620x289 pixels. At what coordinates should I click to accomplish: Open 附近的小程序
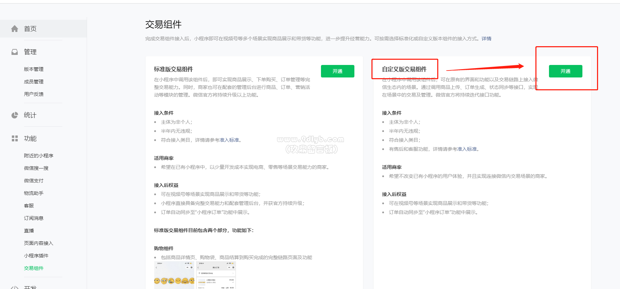pos(39,156)
